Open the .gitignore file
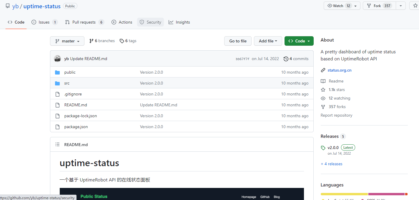This screenshot has width=419, height=200. point(73,94)
